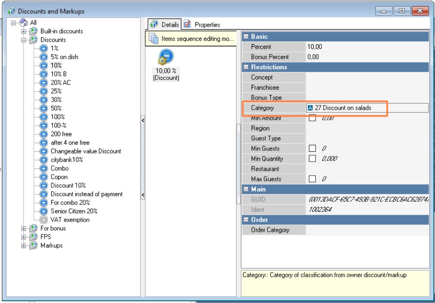Check the Max Guests checkbox

pyautogui.click(x=312, y=179)
